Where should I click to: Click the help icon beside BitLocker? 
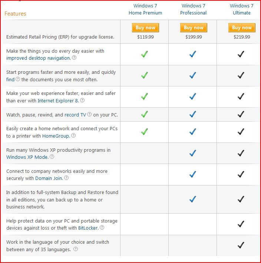102,228
